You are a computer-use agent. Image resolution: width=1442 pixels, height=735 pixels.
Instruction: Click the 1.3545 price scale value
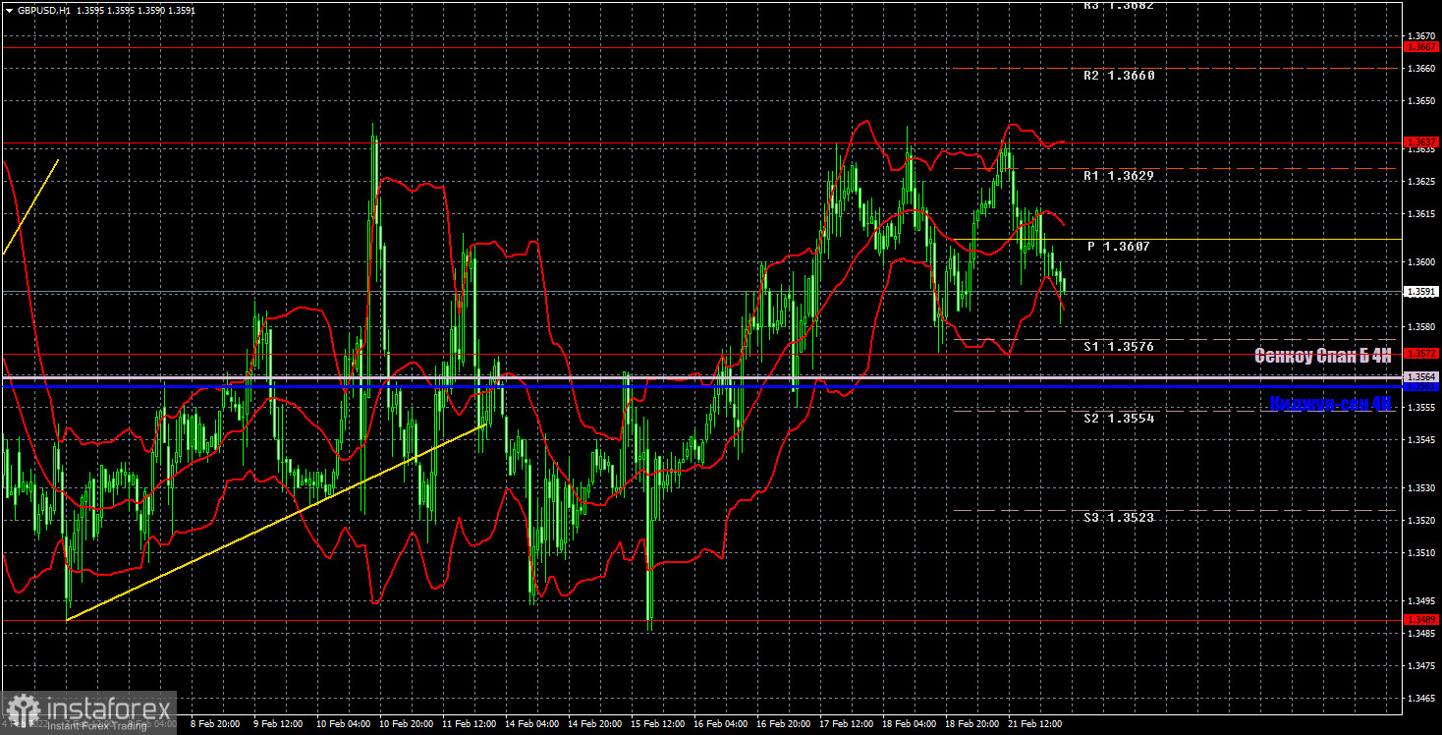(1421, 439)
